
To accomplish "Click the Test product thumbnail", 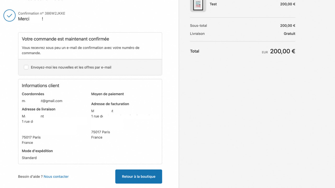I will pos(198,5).
